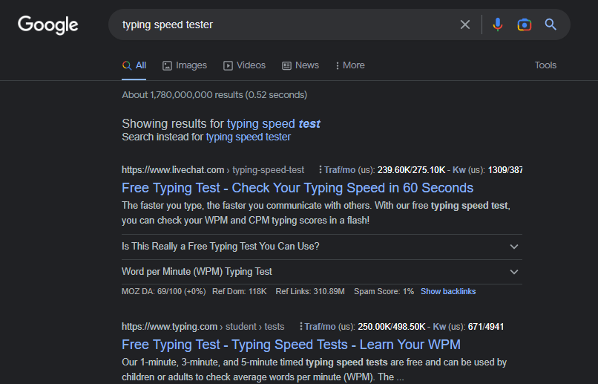Click keyword count '671/4941'

pyautogui.click(x=486, y=327)
